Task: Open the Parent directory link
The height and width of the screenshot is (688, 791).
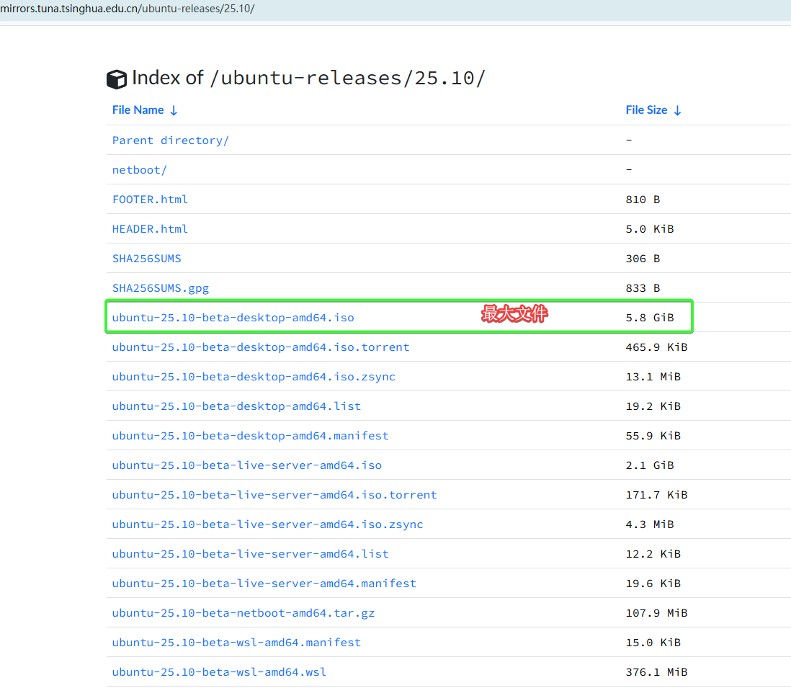Action: (x=170, y=140)
